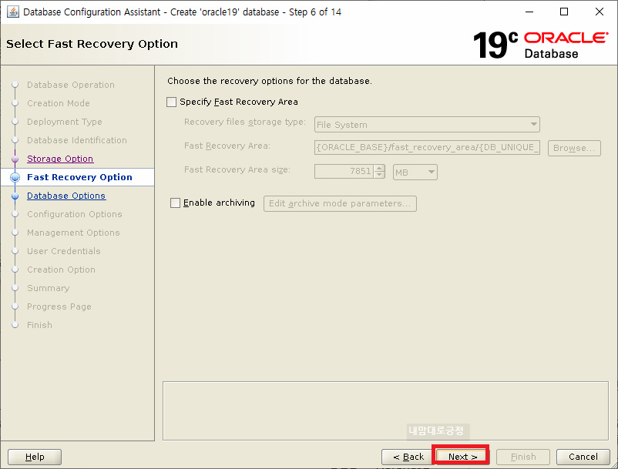
Task: Open the MB size unit dropdown
Action: pyautogui.click(x=415, y=172)
